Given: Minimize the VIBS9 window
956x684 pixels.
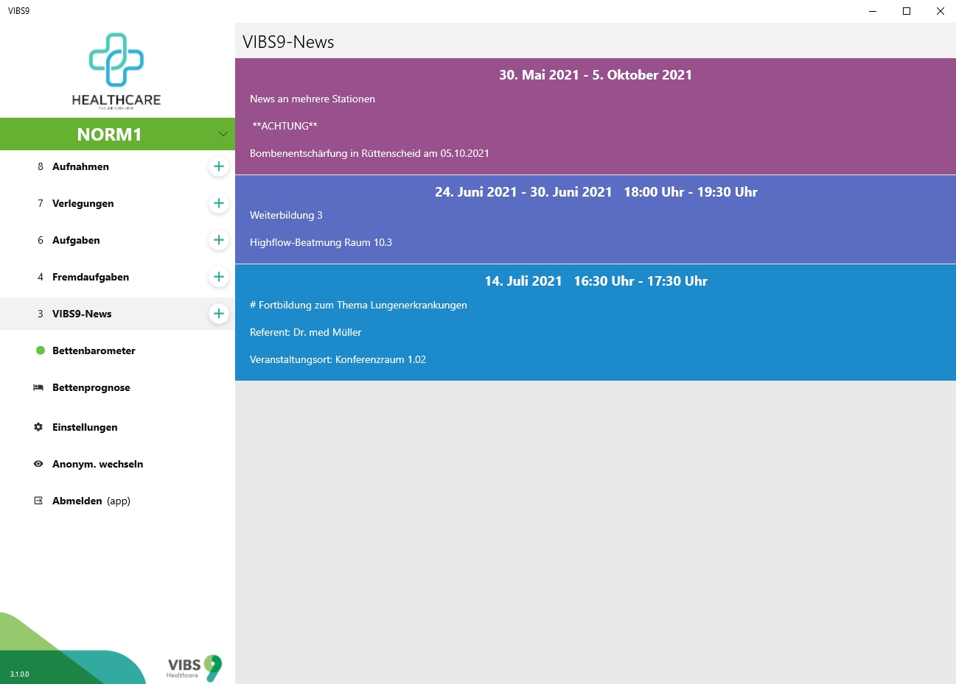Looking at the screenshot, I should (873, 11).
